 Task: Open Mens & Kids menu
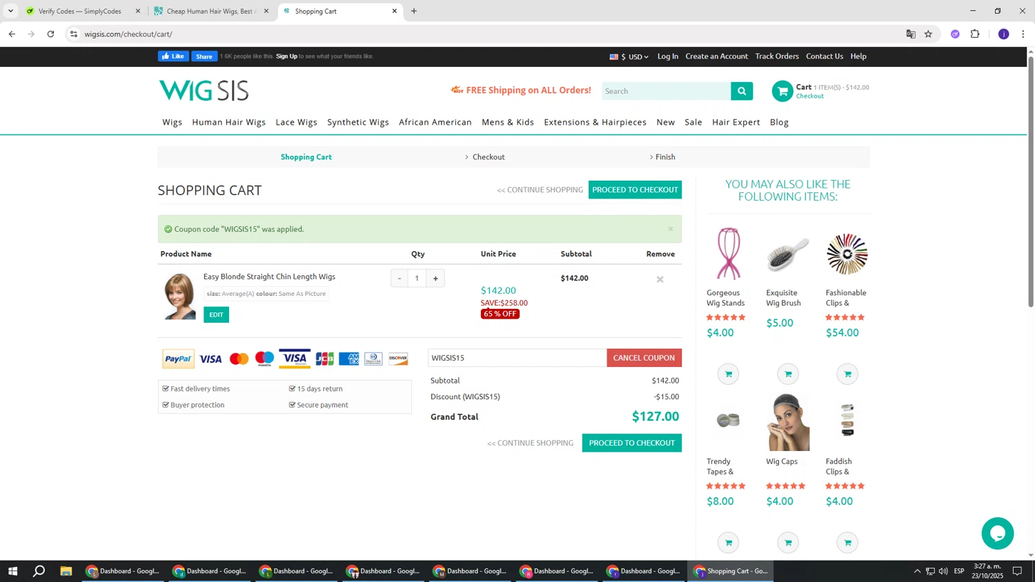tap(508, 122)
